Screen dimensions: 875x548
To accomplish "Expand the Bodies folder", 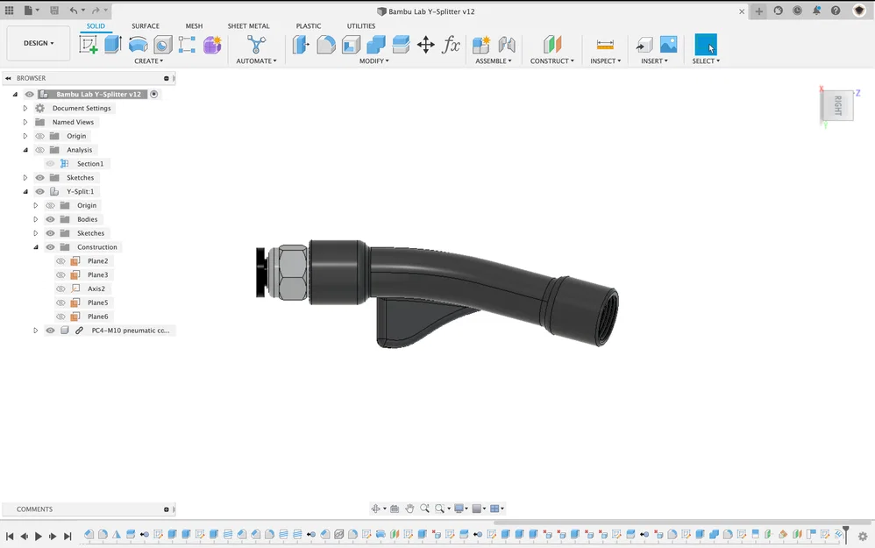I will [36, 219].
